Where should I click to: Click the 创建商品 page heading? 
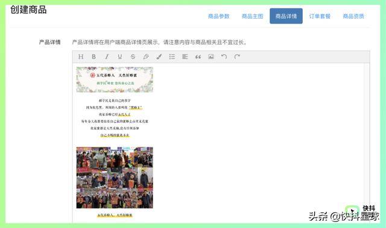coord(28,10)
